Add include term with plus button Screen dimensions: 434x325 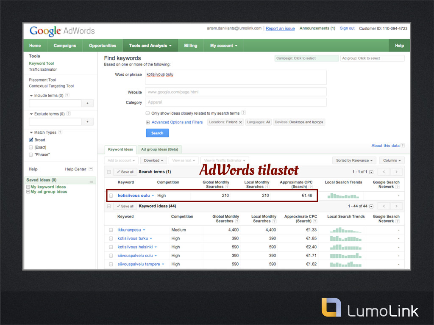click(87, 103)
